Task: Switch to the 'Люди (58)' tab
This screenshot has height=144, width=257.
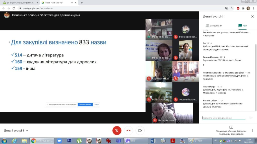Action: (x=214, y=25)
